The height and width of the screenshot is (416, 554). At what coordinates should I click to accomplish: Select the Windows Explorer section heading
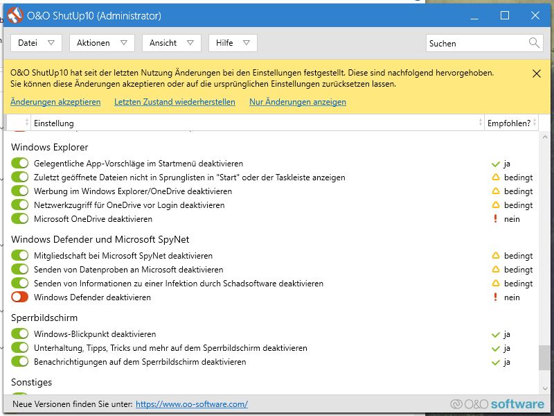pos(49,147)
